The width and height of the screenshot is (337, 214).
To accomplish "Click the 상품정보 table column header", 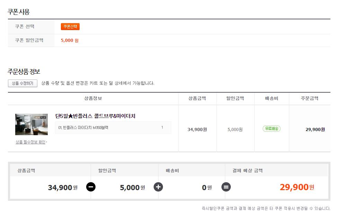I will (93, 99).
